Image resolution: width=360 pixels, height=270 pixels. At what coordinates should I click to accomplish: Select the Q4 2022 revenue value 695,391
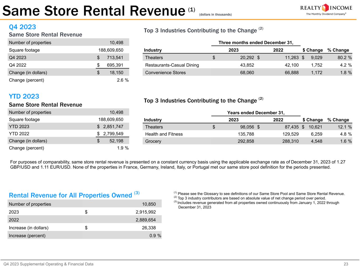[x=115, y=65]
